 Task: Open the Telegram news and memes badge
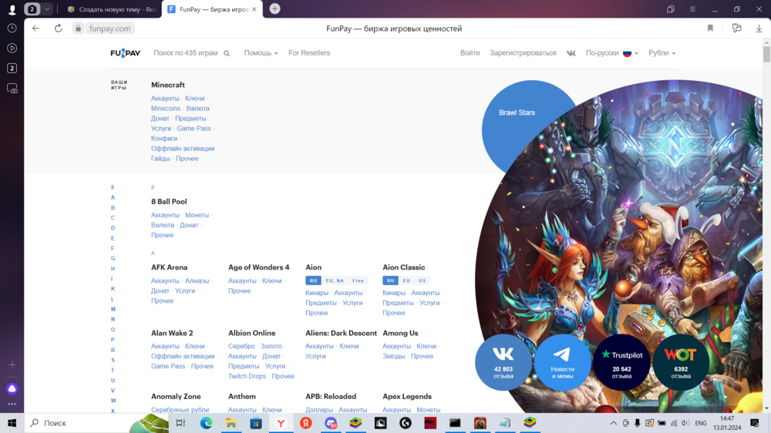coord(562,362)
